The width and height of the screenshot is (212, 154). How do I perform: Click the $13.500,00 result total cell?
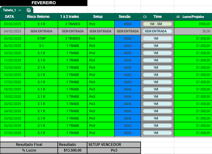72,150
